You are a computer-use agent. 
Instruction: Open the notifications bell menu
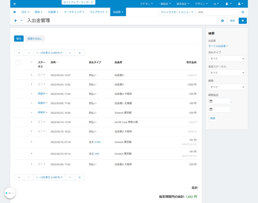tap(228, 4)
